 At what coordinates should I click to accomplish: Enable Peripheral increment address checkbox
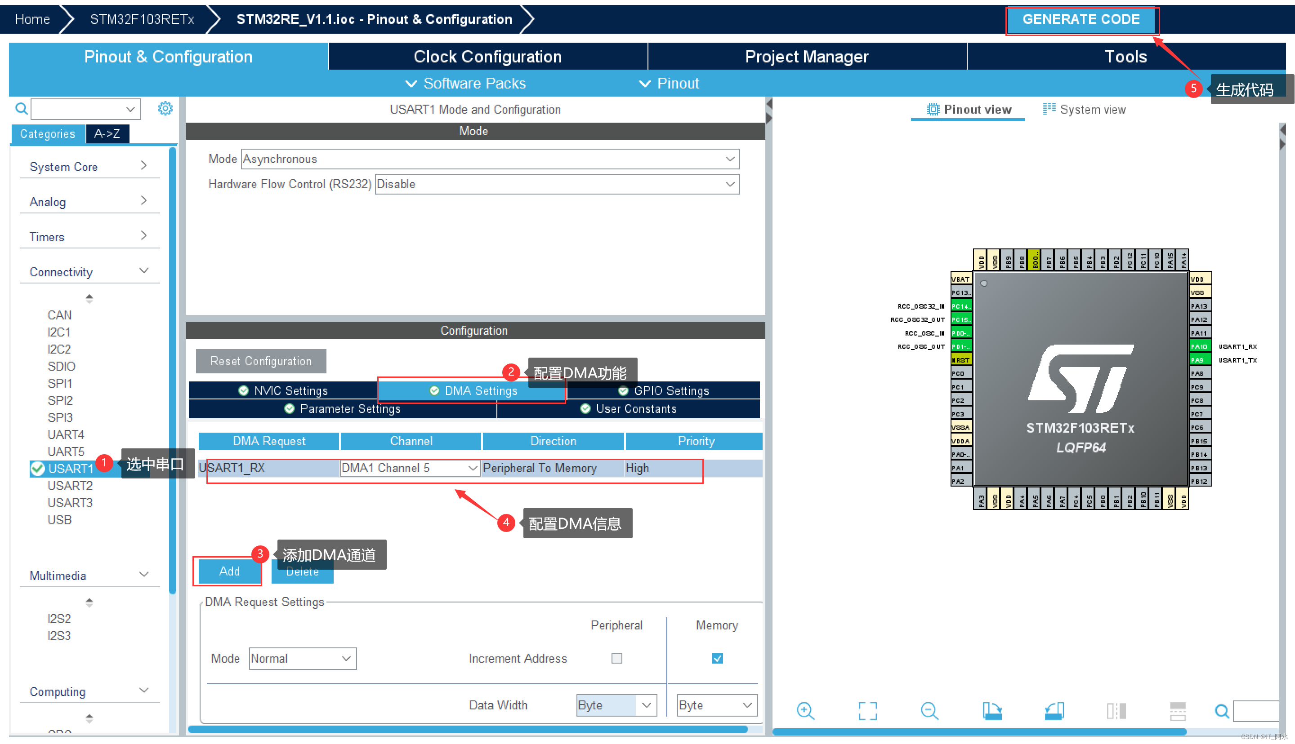pyautogui.click(x=616, y=658)
